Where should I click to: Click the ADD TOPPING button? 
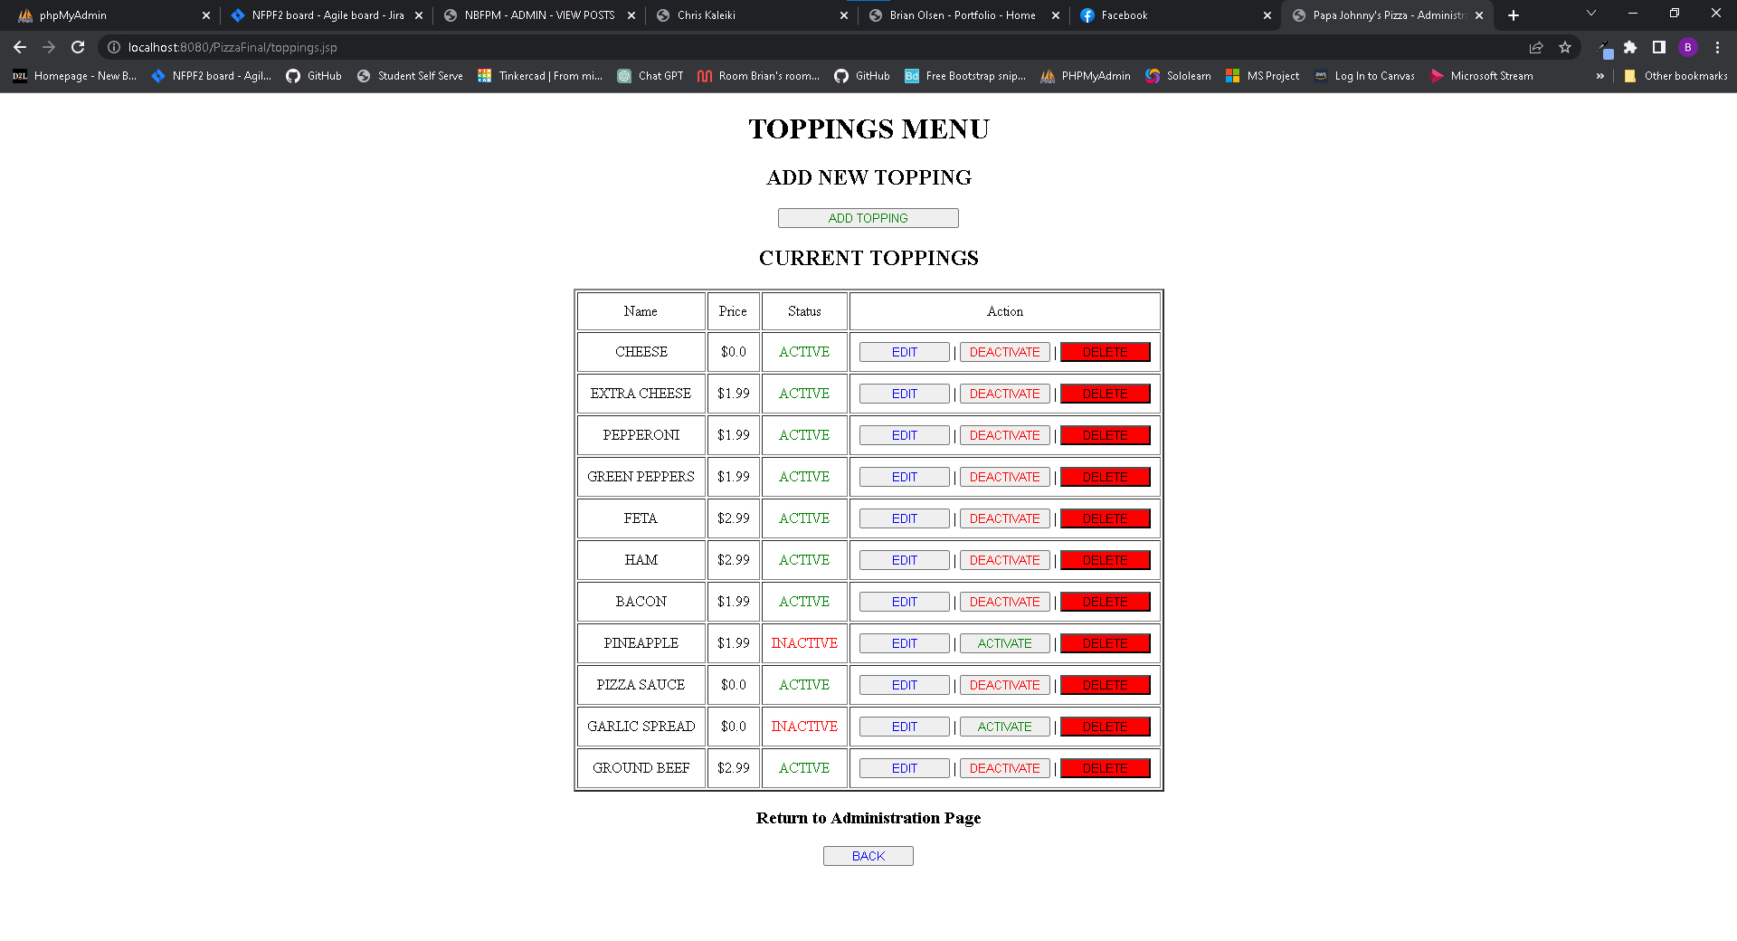tap(868, 218)
